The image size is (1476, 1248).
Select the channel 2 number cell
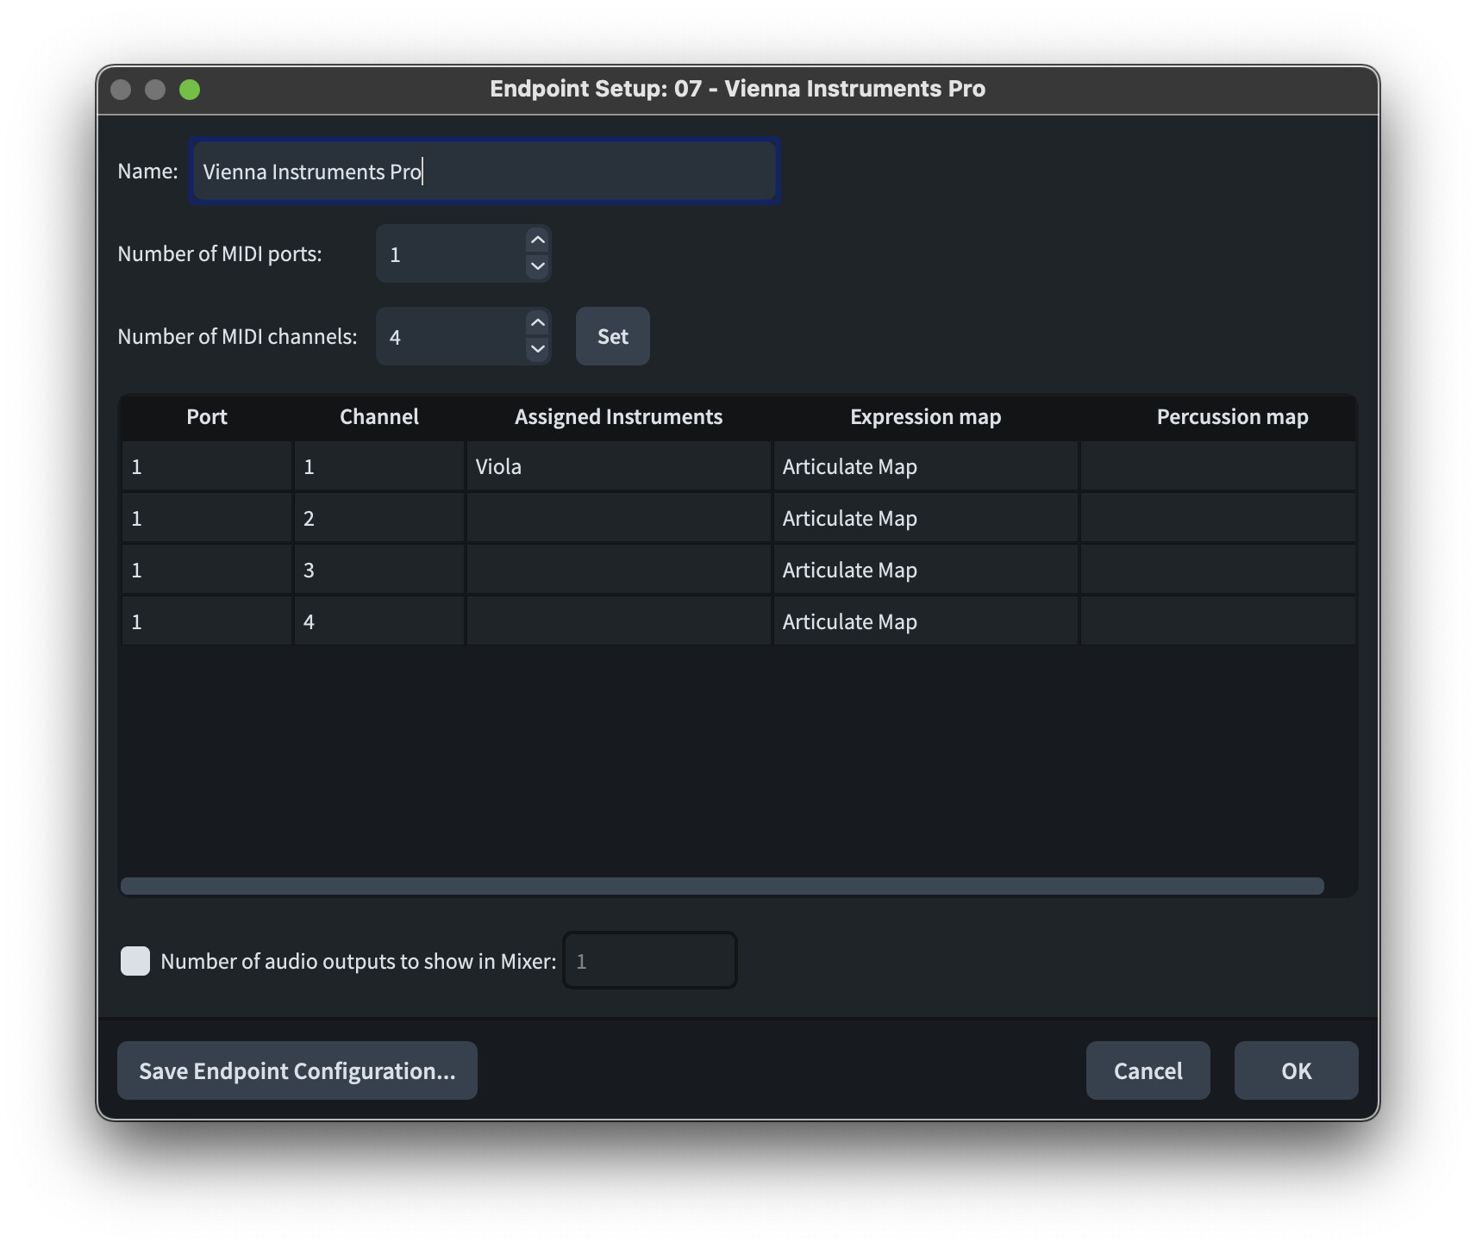[x=379, y=518]
